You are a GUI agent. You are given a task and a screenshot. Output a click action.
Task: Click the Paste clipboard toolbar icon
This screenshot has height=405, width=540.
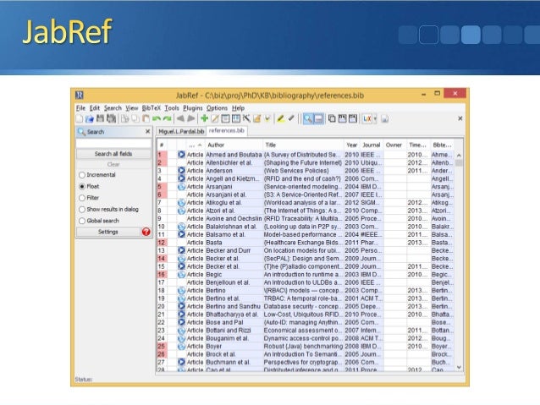[146, 118]
